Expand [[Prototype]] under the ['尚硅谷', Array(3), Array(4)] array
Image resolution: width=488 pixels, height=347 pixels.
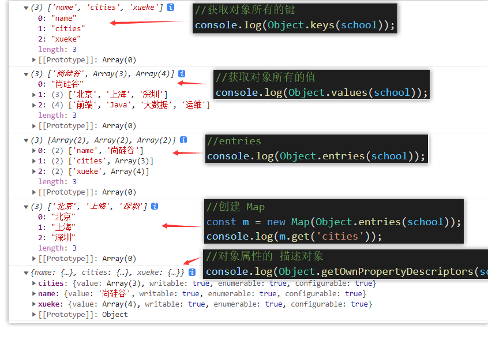(34, 126)
